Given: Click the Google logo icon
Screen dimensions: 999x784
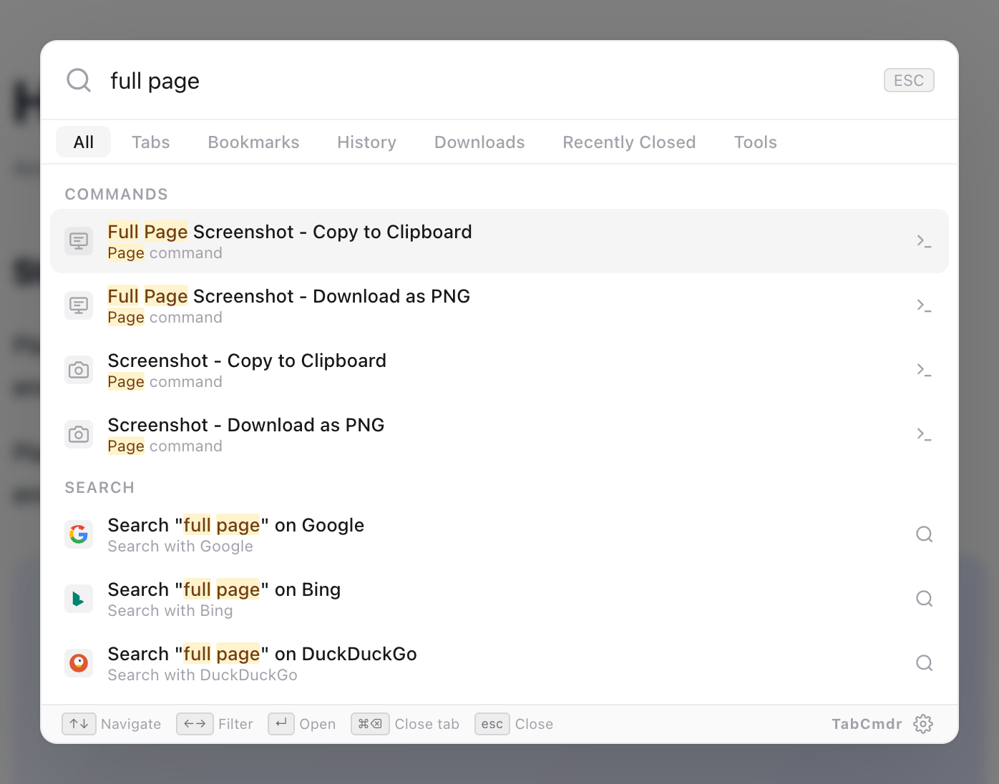Looking at the screenshot, I should (79, 534).
